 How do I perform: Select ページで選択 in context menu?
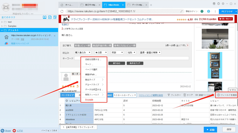(x=91, y=69)
